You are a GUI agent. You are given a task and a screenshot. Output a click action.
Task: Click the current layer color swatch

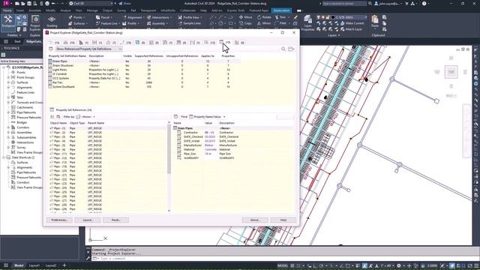click(x=333, y=17)
